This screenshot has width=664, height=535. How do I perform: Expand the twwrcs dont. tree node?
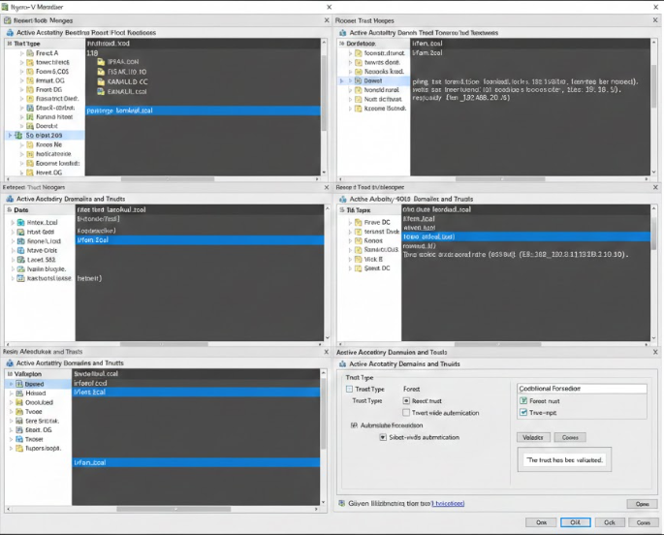tap(350, 63)
